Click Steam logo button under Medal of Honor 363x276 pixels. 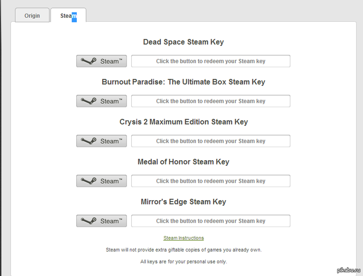102,181
